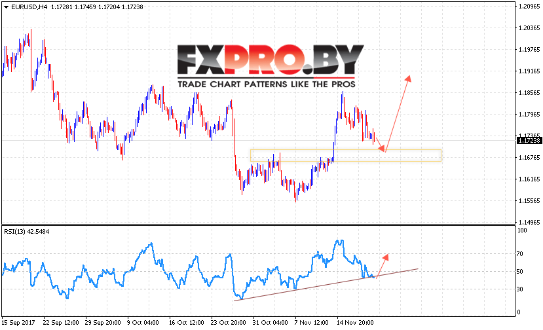Click price axis label 1.15565
Screen dimensions: 543x330
pos(529,201)
